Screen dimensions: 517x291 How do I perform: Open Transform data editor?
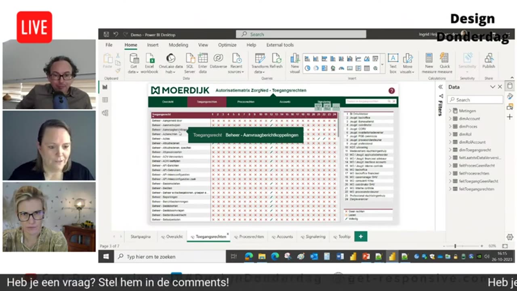coord(260,63)
